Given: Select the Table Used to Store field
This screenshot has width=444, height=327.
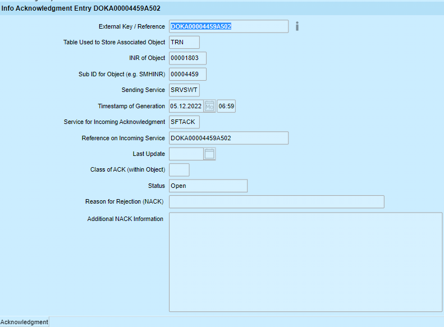Looking at the screenshot, I should [x=184, y=42].
